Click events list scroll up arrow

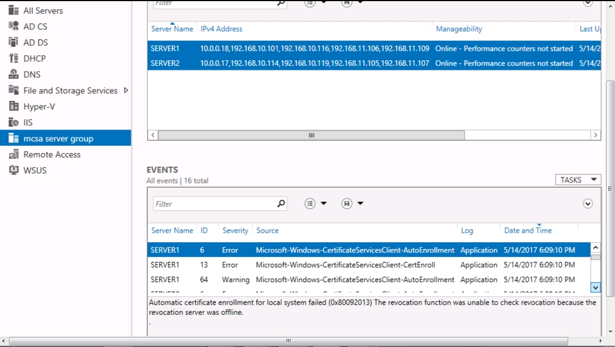(595, 247)
